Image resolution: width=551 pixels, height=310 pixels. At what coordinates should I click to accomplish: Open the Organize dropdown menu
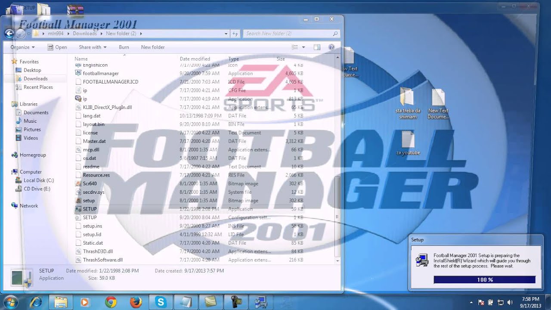pos(22,47)
